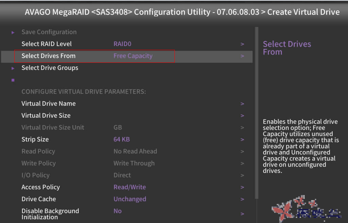Edit the Virtual Drive Name field

pyautogui.click(x=49, y=104)
